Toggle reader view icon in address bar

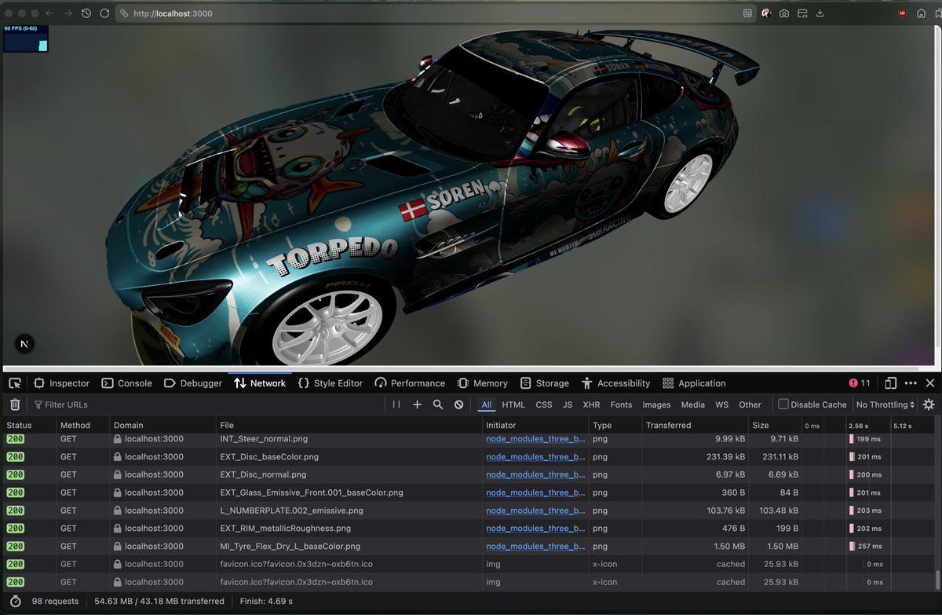pos(747,13)
